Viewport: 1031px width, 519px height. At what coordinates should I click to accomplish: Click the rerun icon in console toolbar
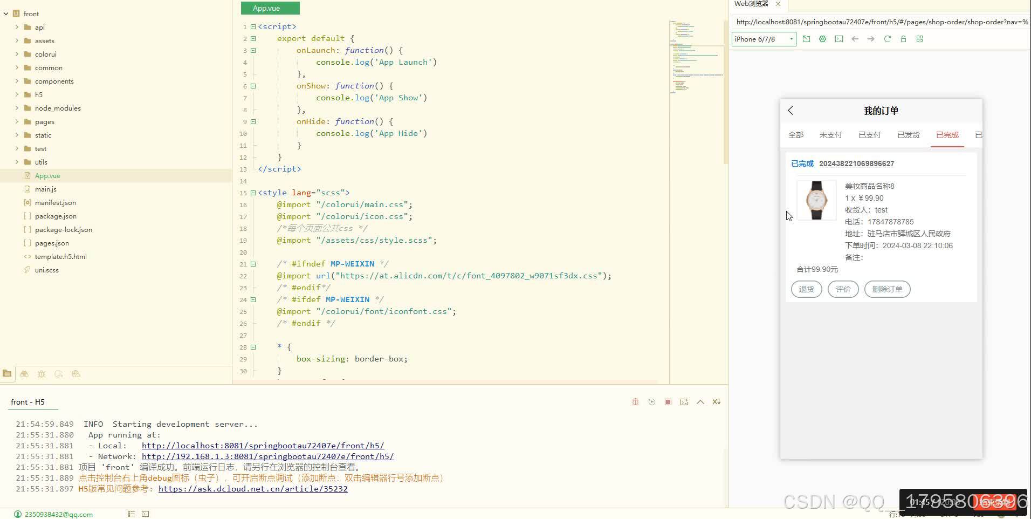[652, 402]
